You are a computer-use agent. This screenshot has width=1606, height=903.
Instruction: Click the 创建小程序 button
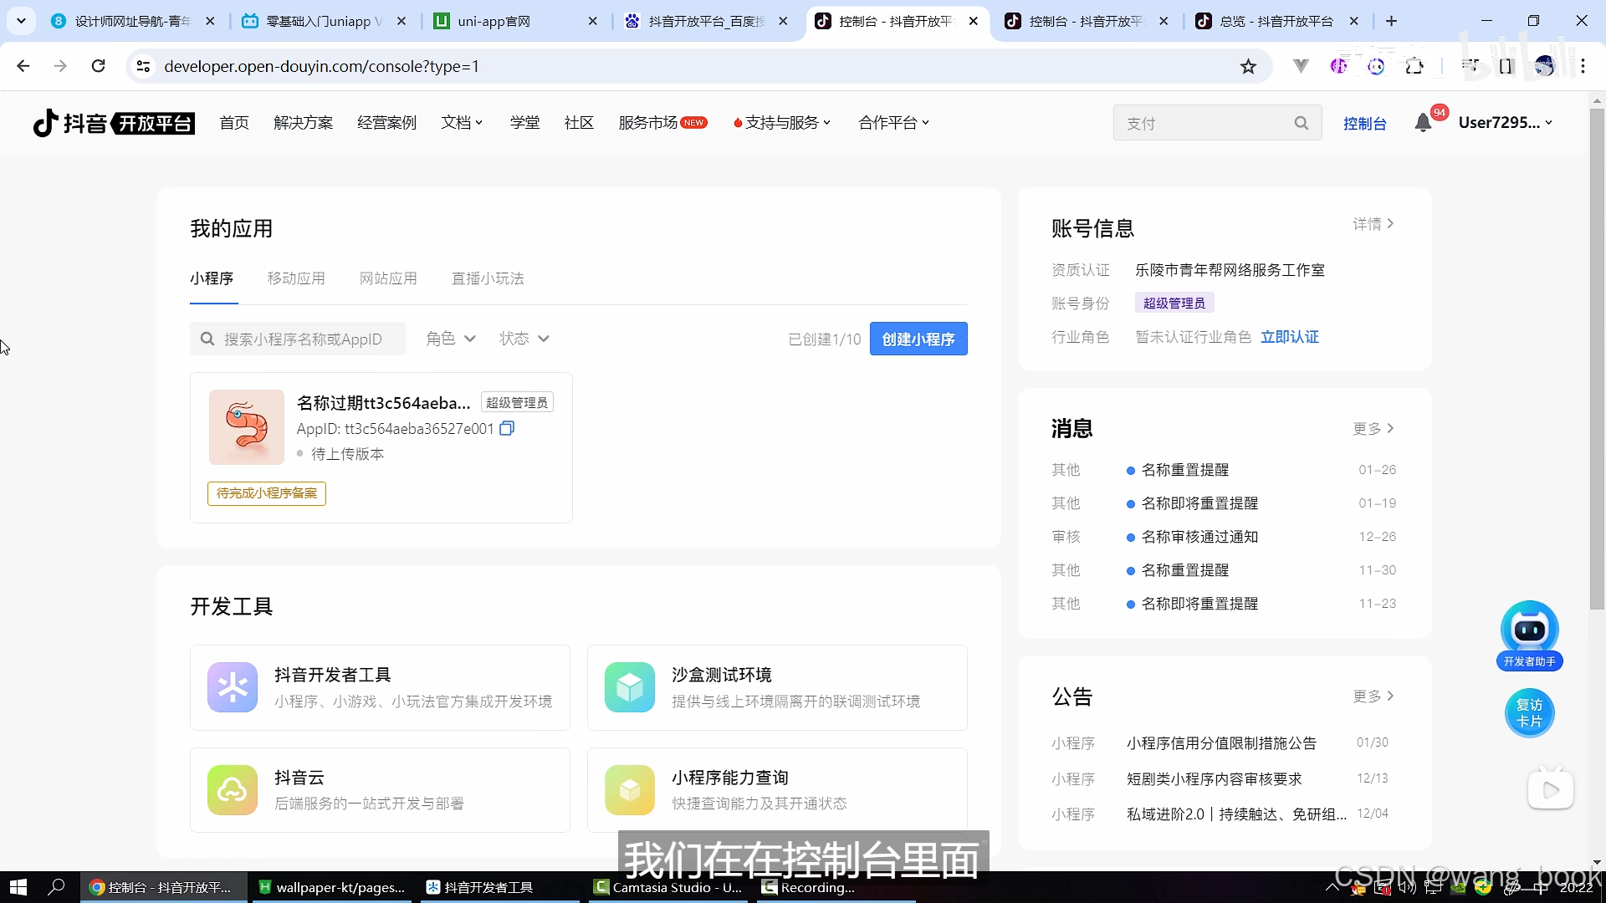click(918, 339)
